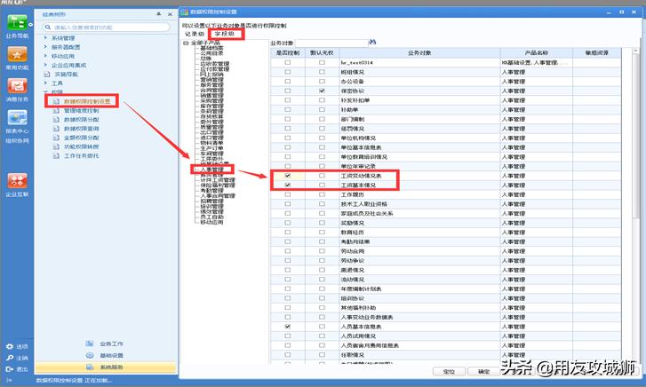Image resolution: width=646 pixels, height=387 pixels.
Task: Open 业务导航 green sidebar icon
Action: pyautogui.click(x=17, y=23)
